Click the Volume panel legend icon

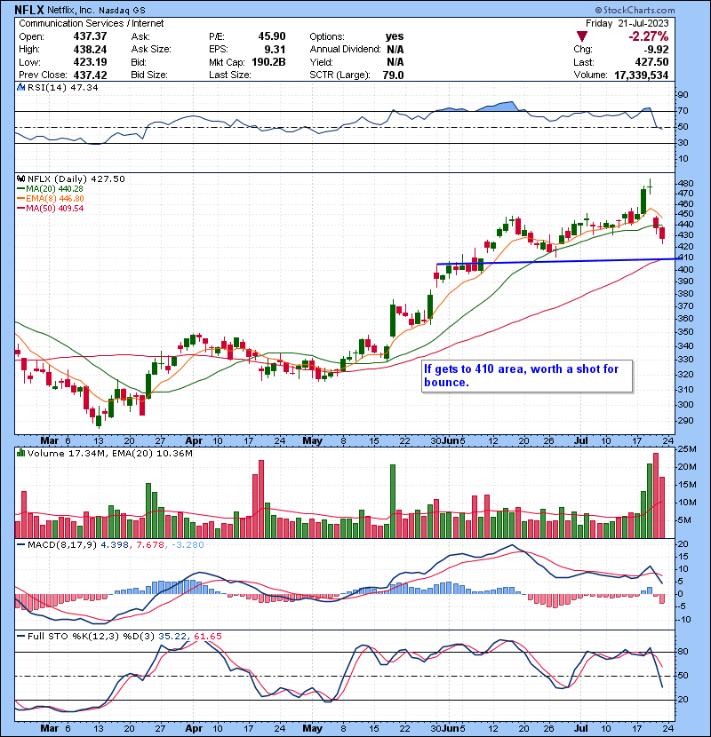[20, 453]
